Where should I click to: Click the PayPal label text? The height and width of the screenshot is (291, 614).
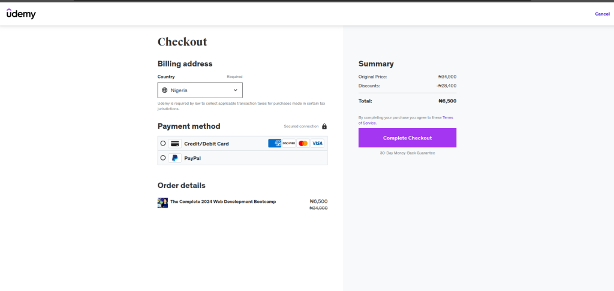[192, 159]
